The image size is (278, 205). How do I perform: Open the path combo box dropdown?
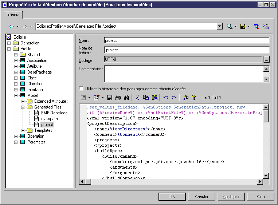click(x=219, y=27)
